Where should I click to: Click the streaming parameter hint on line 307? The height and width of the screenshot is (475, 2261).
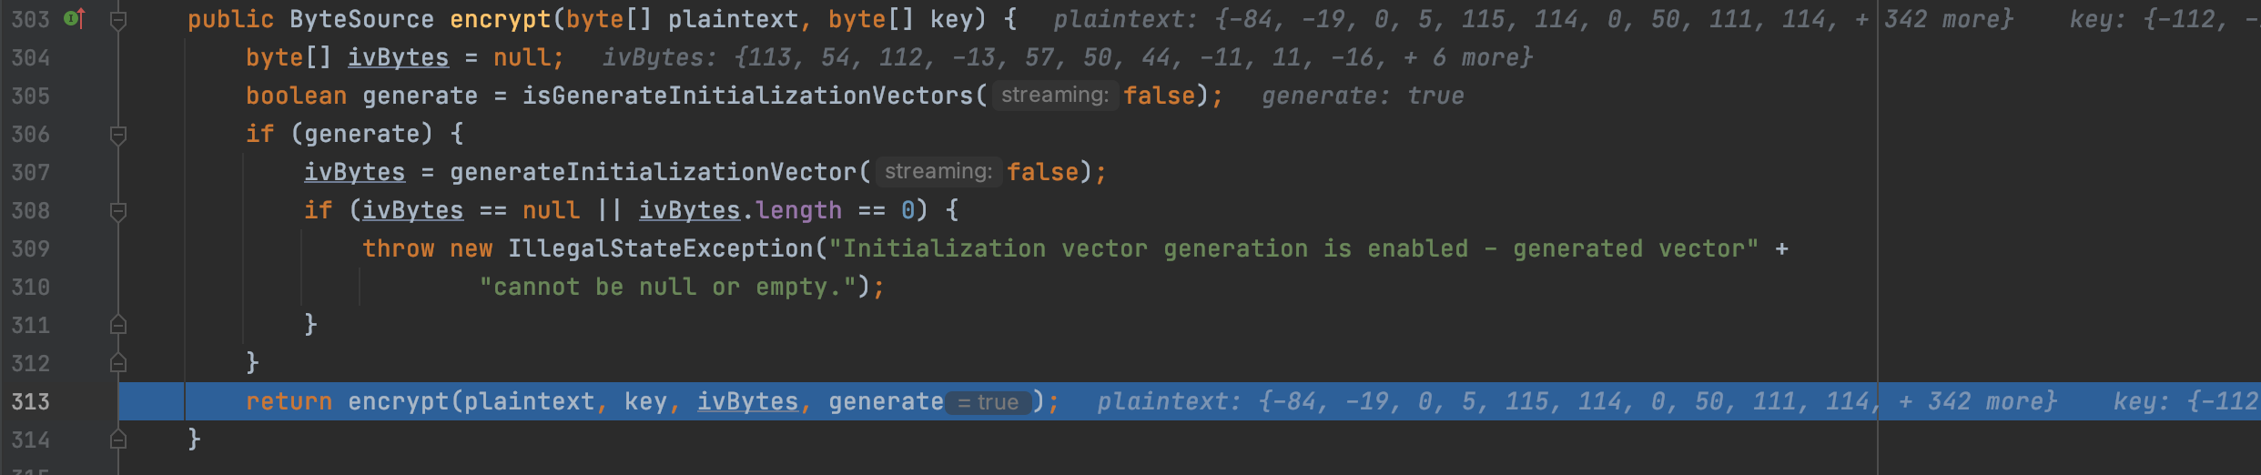point(938,172)
